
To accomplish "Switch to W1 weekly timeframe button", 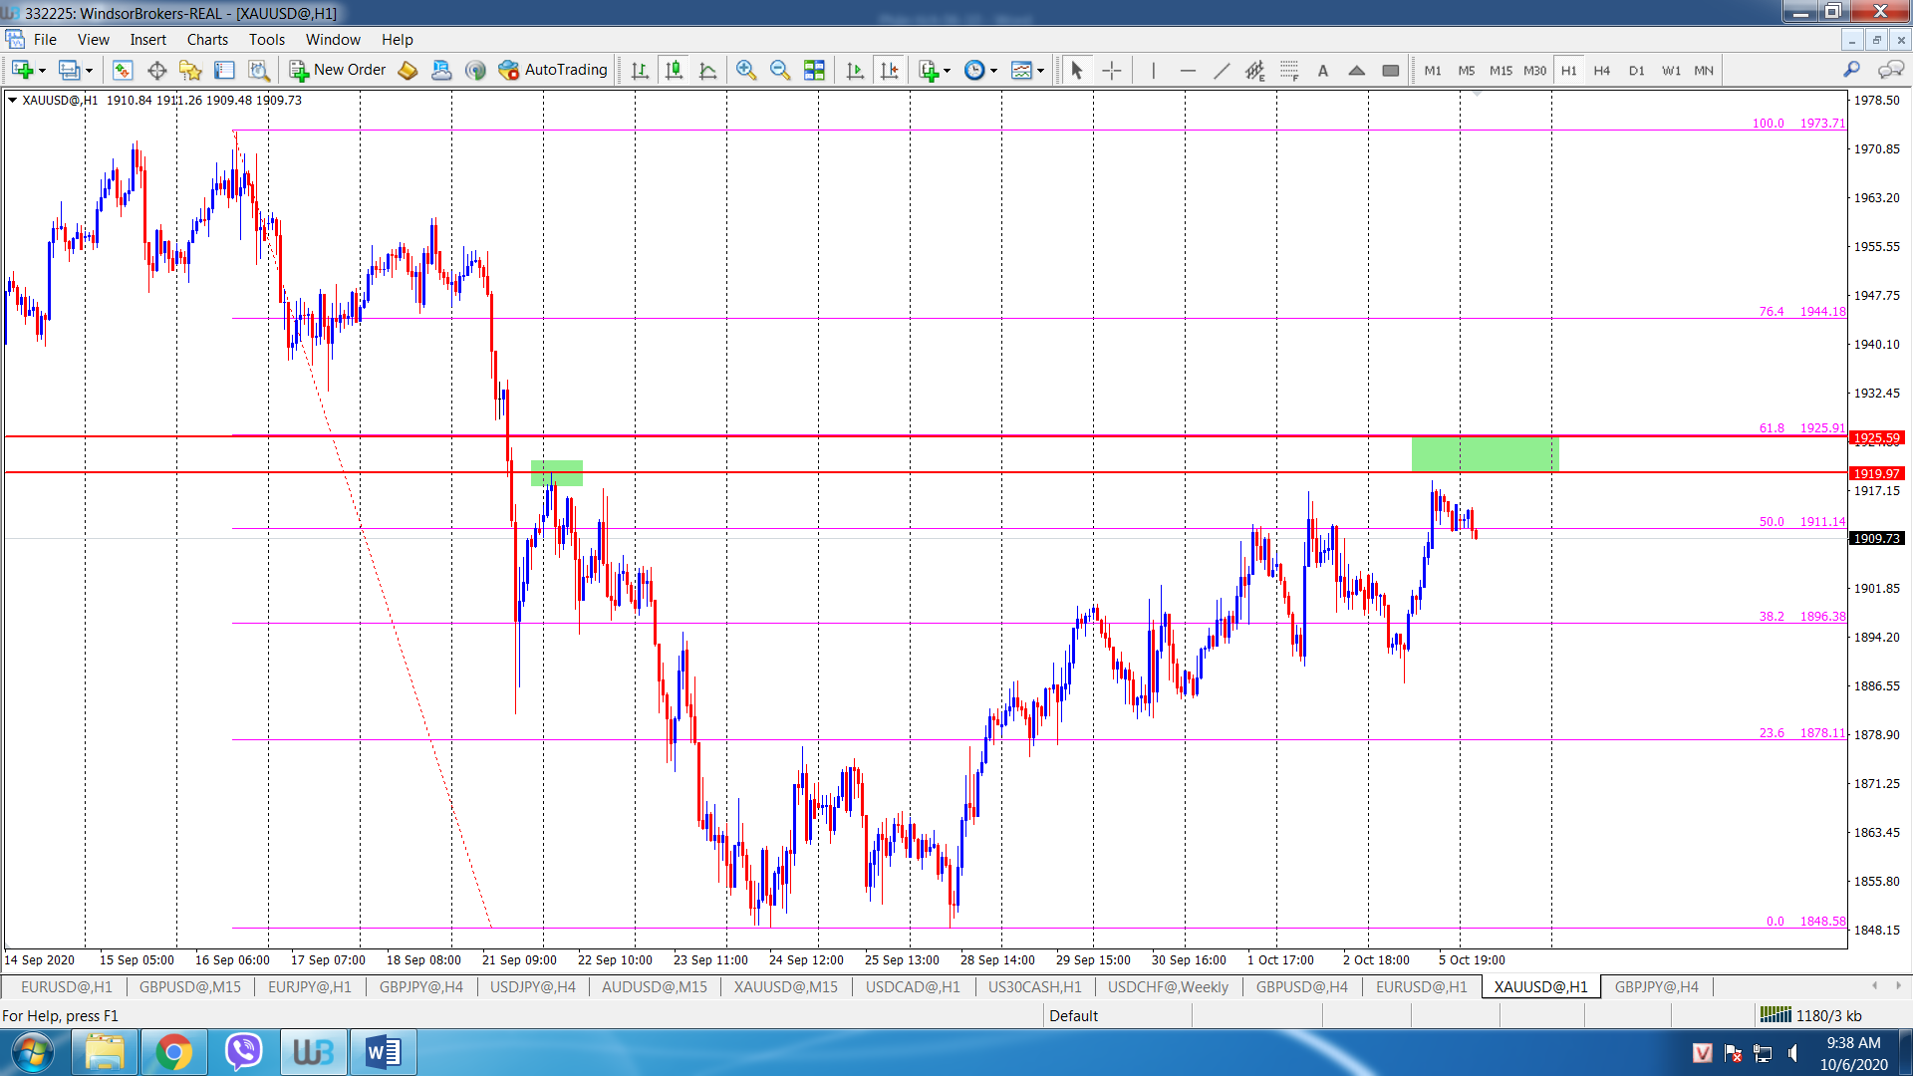I will point(1671,70).
